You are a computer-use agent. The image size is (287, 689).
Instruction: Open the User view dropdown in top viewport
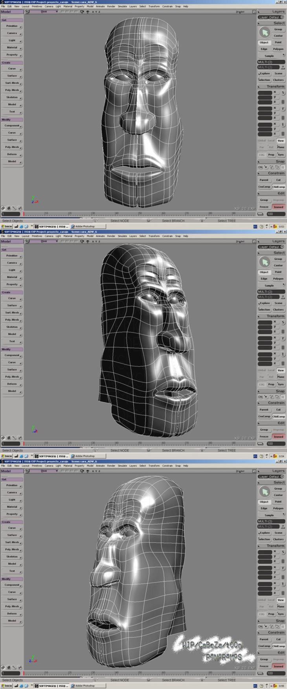tap(44, 12)
